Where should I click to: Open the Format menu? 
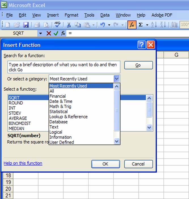71,15
